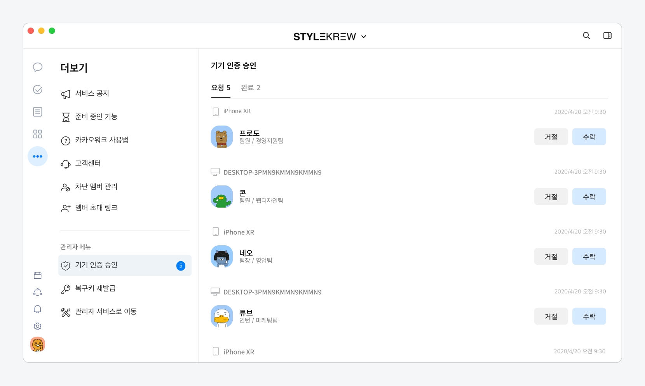
Task: Reject 콘's device request with 거절
Action: point(551,197)
